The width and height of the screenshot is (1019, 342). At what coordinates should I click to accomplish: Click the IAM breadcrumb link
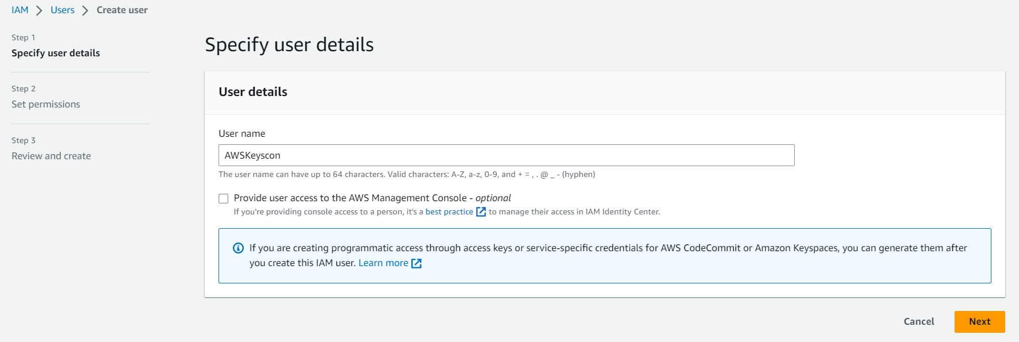[20, 10]
